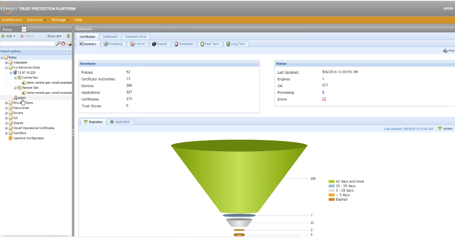This screenshot has width=455, height=238.
Task: Select the Central Gen application icon
Action: tap(20, 78)
